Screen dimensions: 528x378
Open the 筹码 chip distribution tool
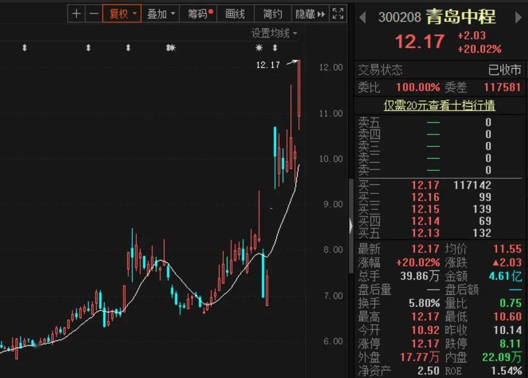coord(197,13)
